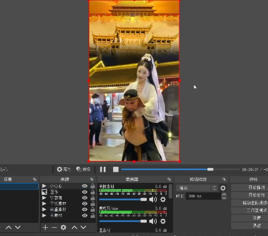Hide the 干扰素材 source with eye icon

(84, 204)
